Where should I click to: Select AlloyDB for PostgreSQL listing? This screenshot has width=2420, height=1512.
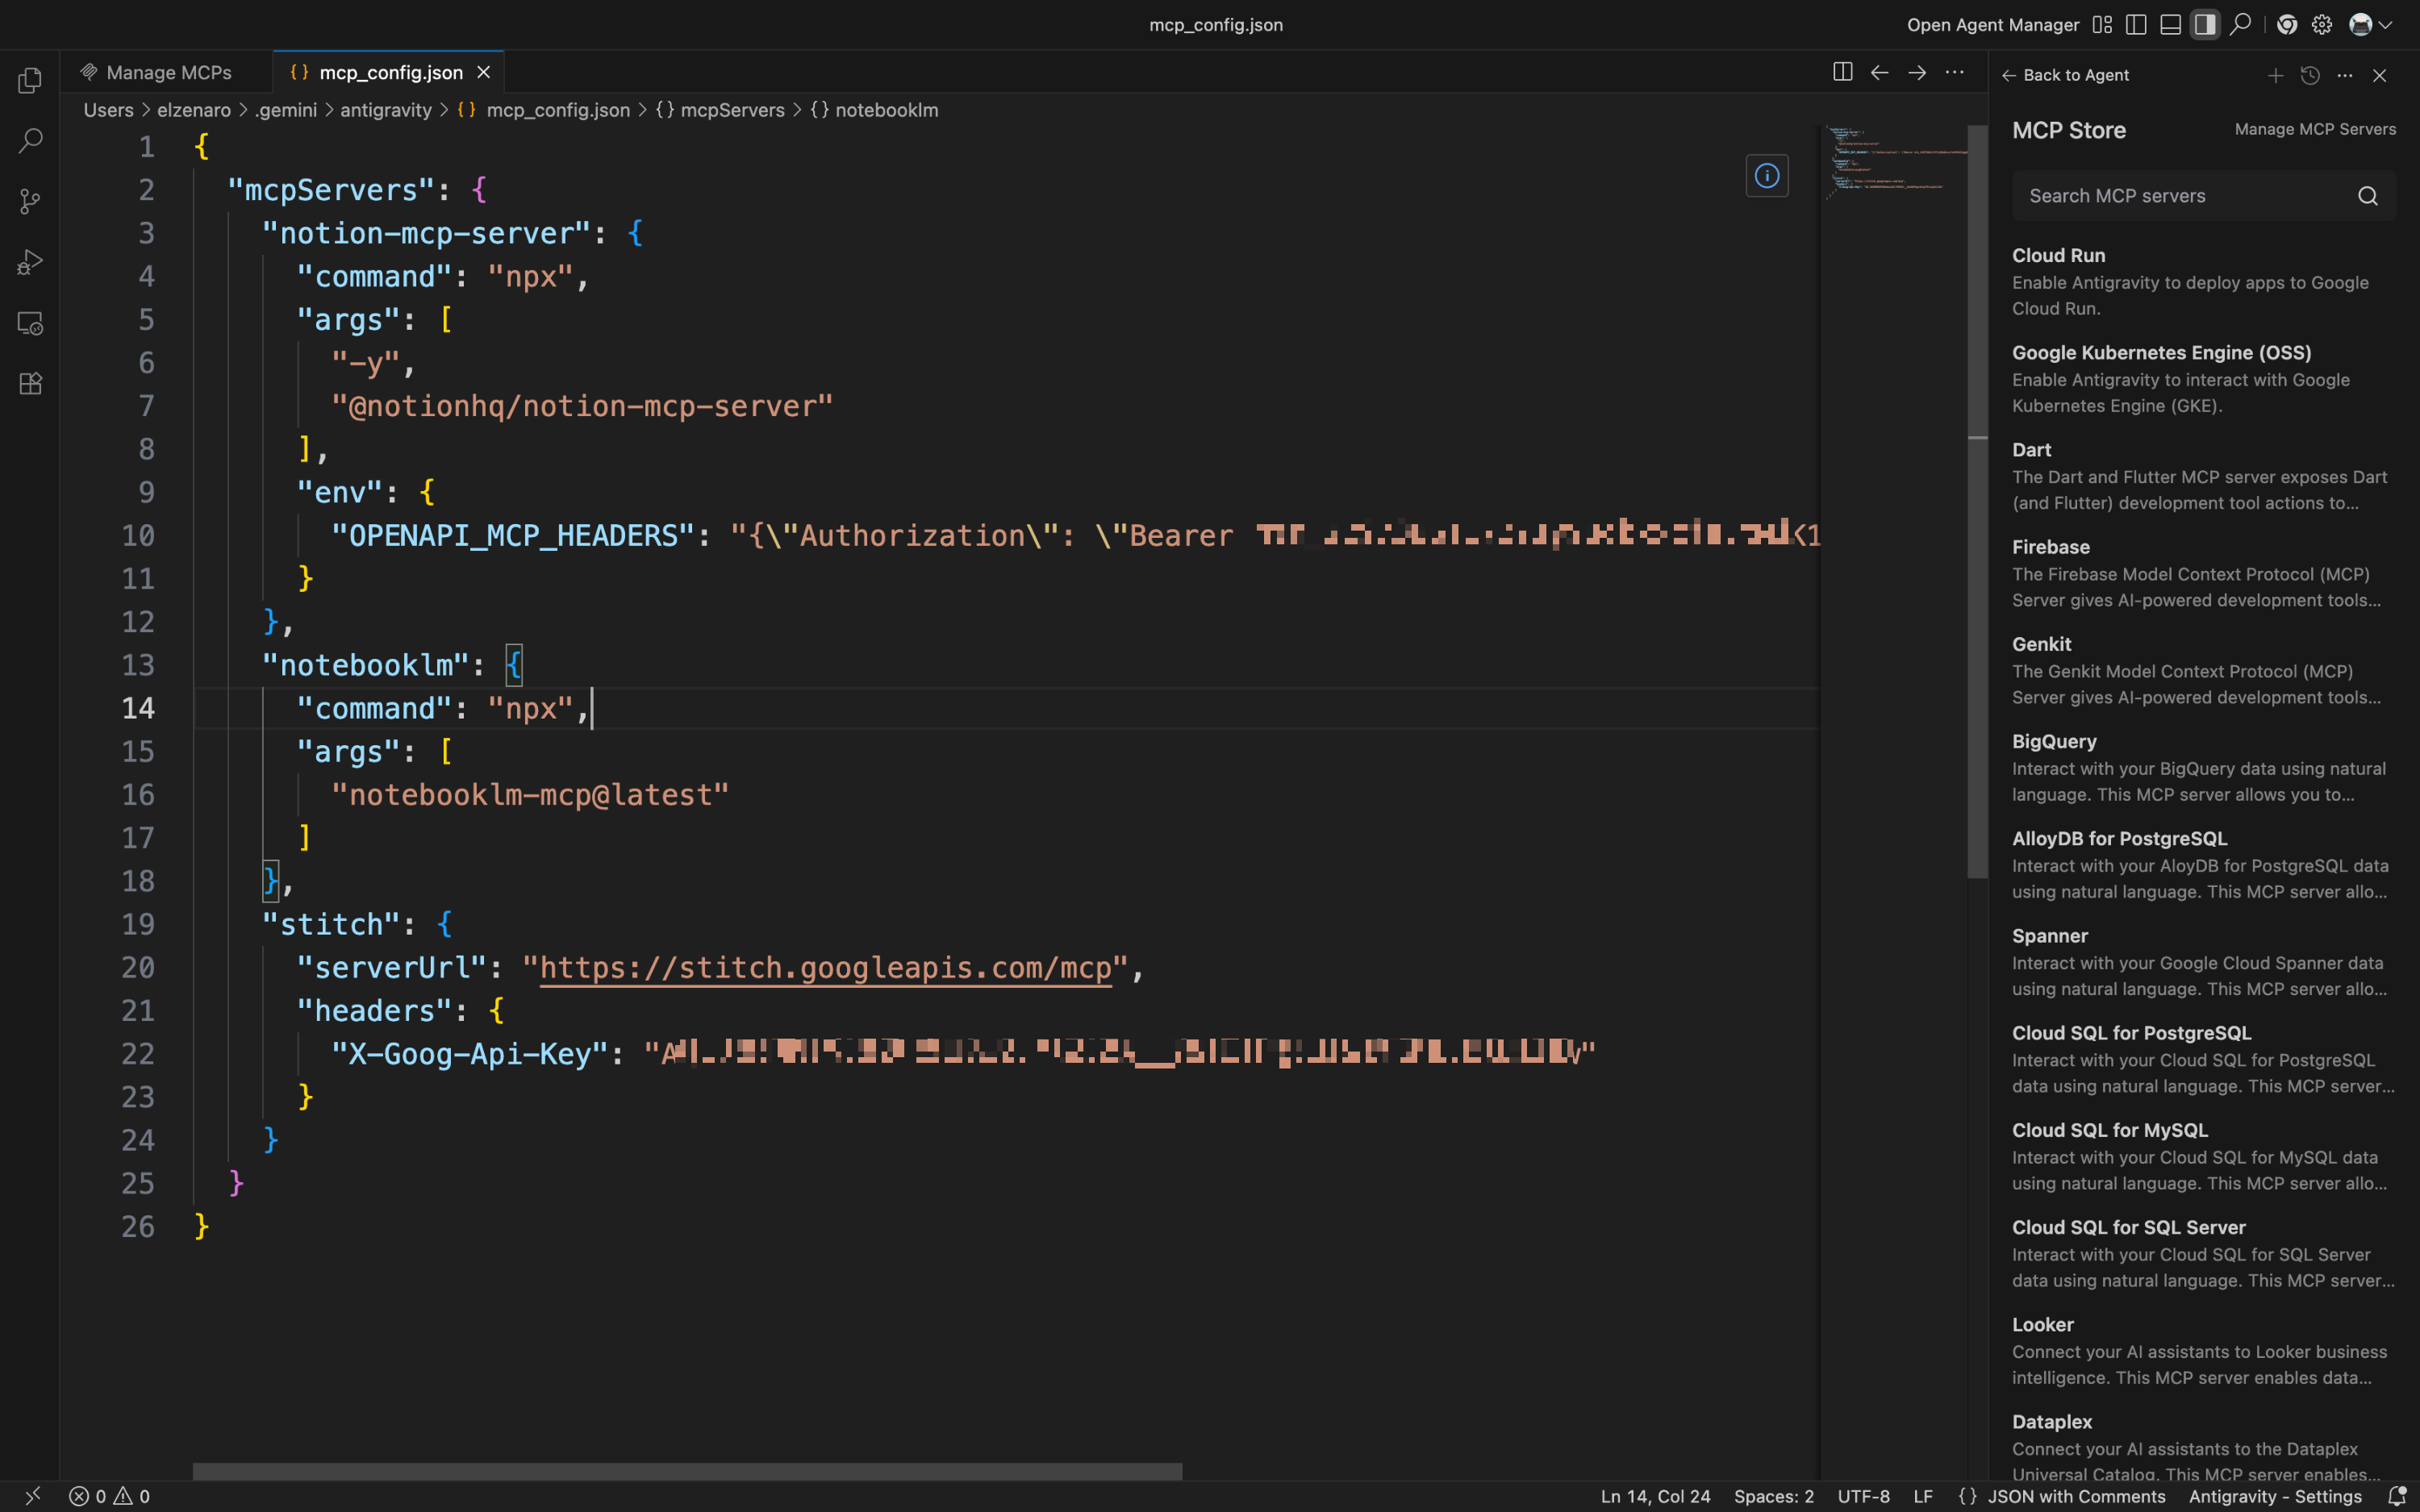(x=2203, y=864)
